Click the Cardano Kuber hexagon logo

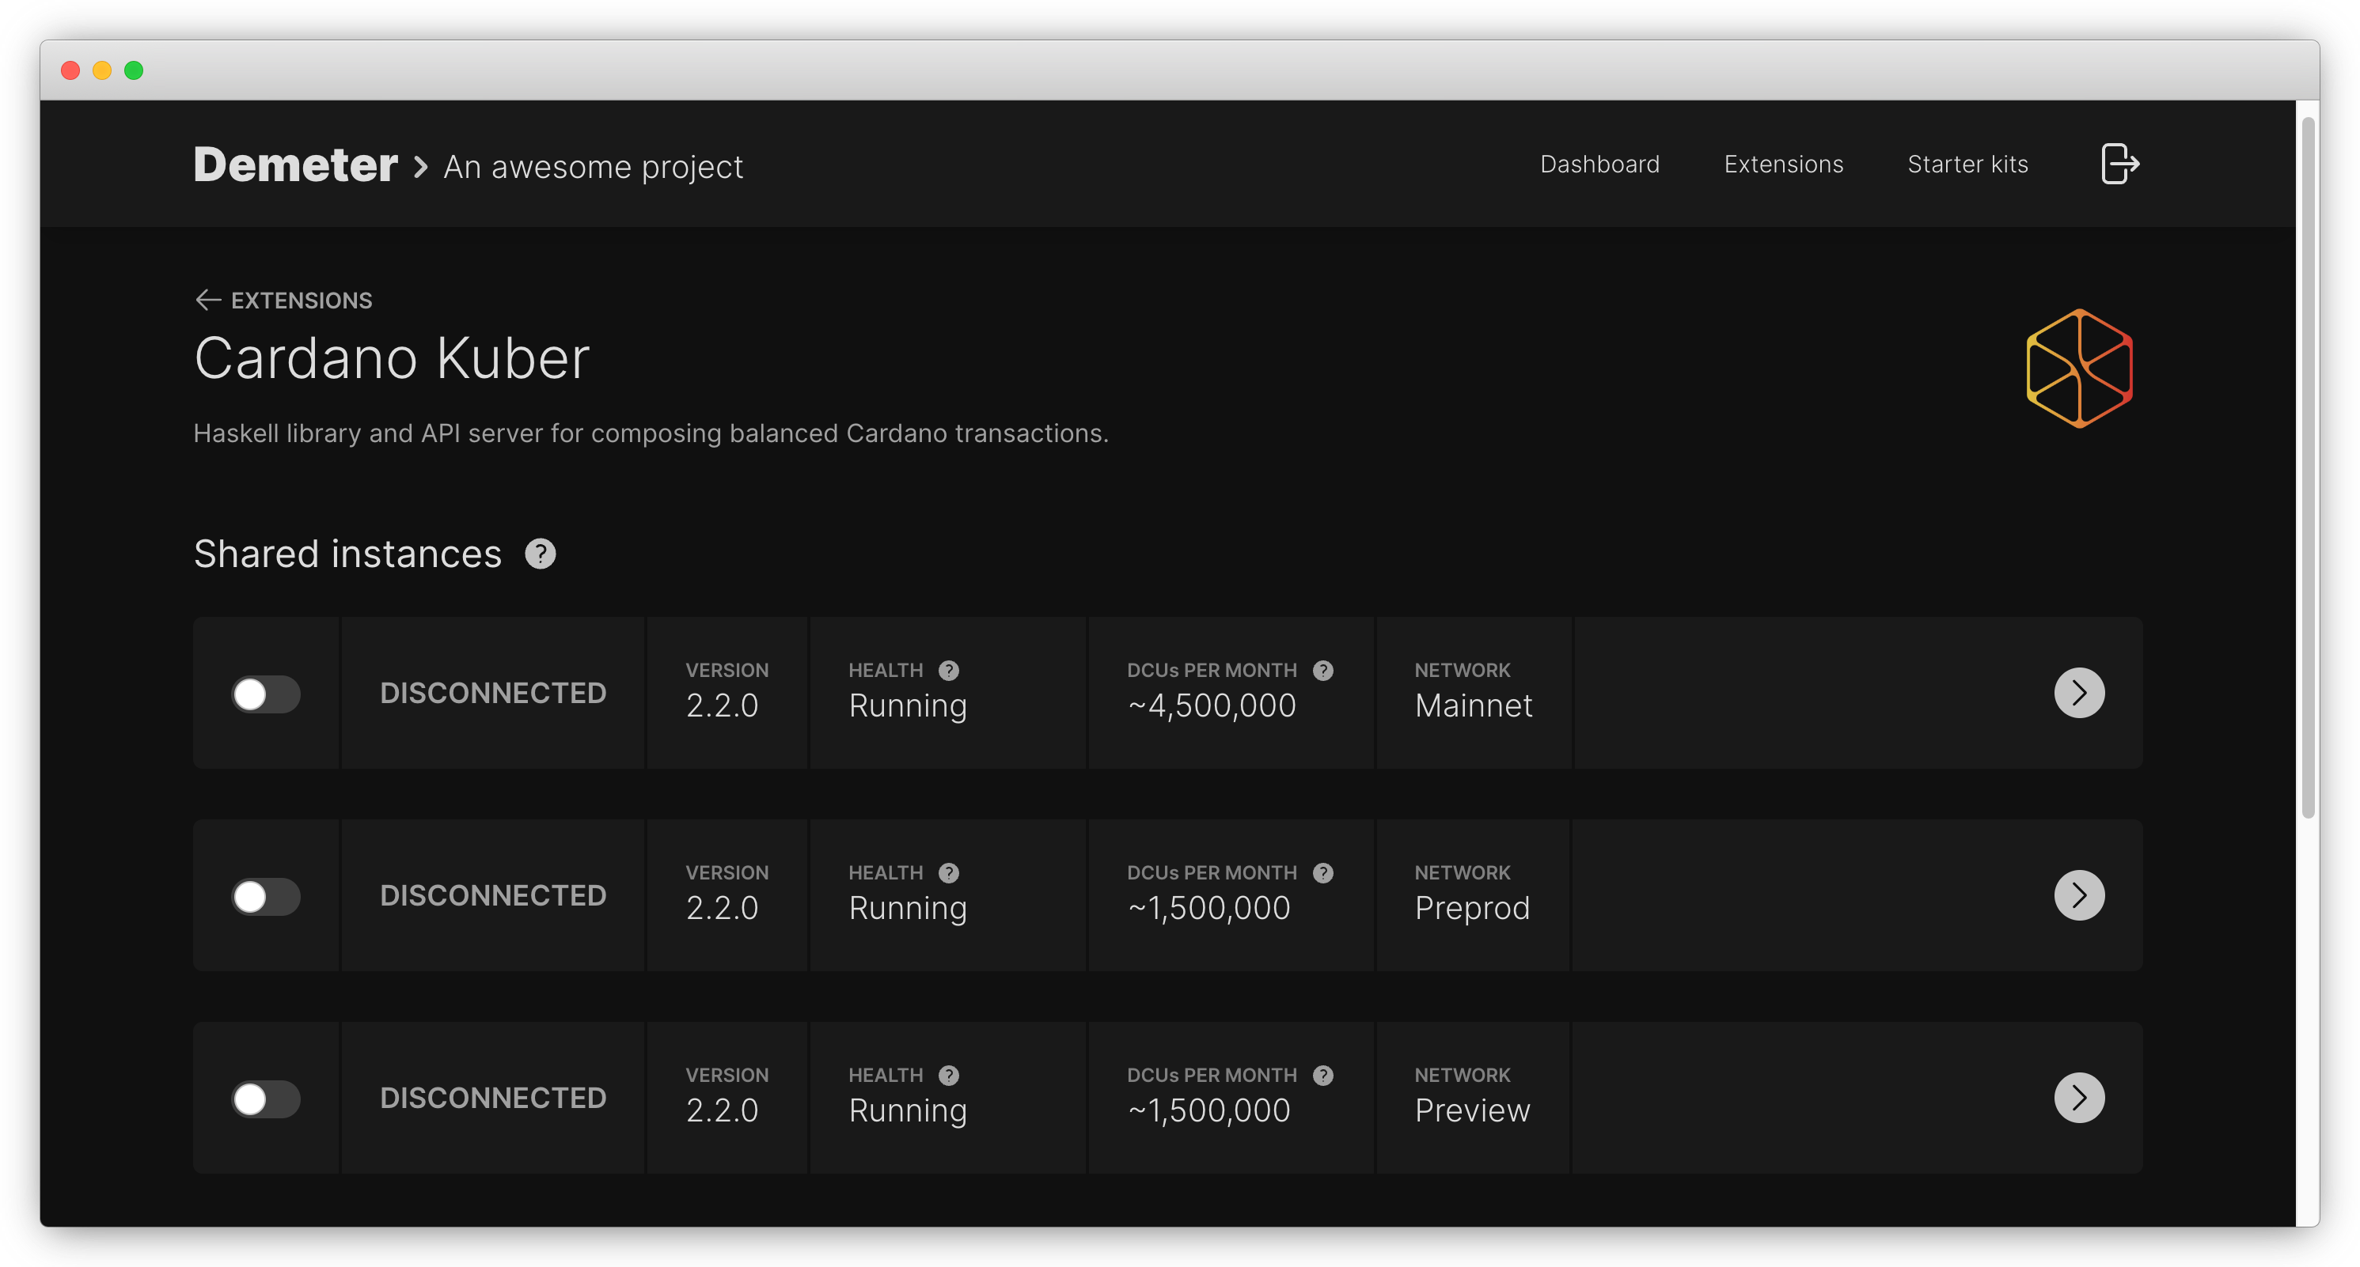[2079, 368]
